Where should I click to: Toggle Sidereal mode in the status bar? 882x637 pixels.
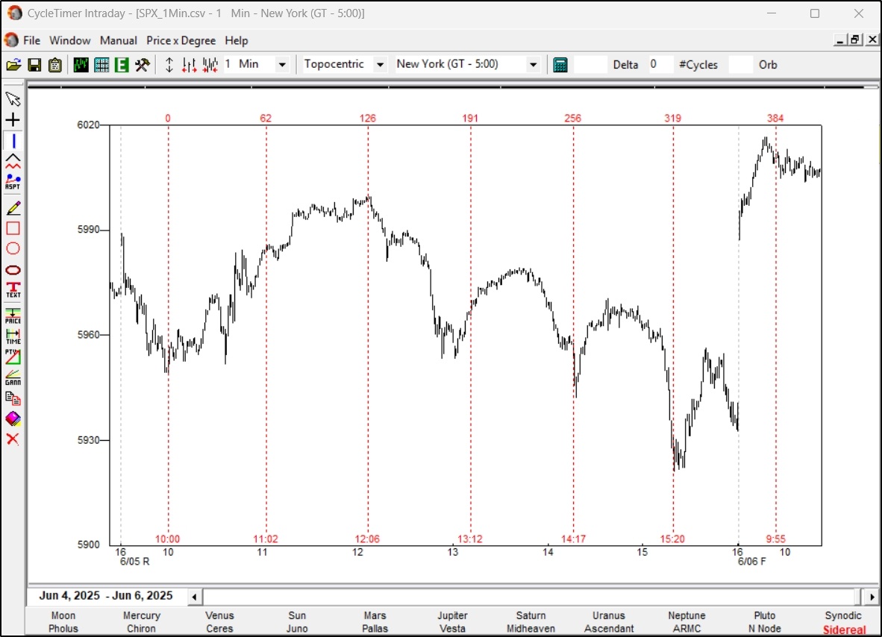coord(843,630)
